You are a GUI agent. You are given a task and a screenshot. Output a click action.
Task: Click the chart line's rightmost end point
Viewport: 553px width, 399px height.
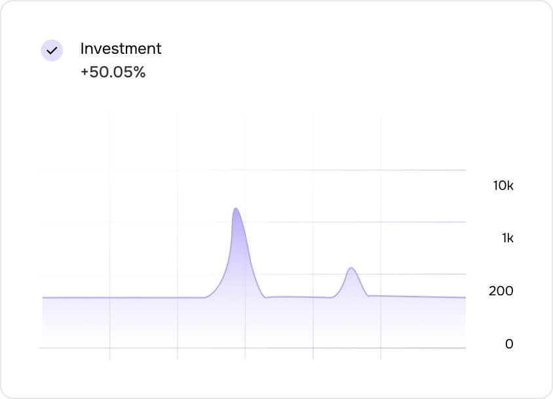[x=465, y=297]
